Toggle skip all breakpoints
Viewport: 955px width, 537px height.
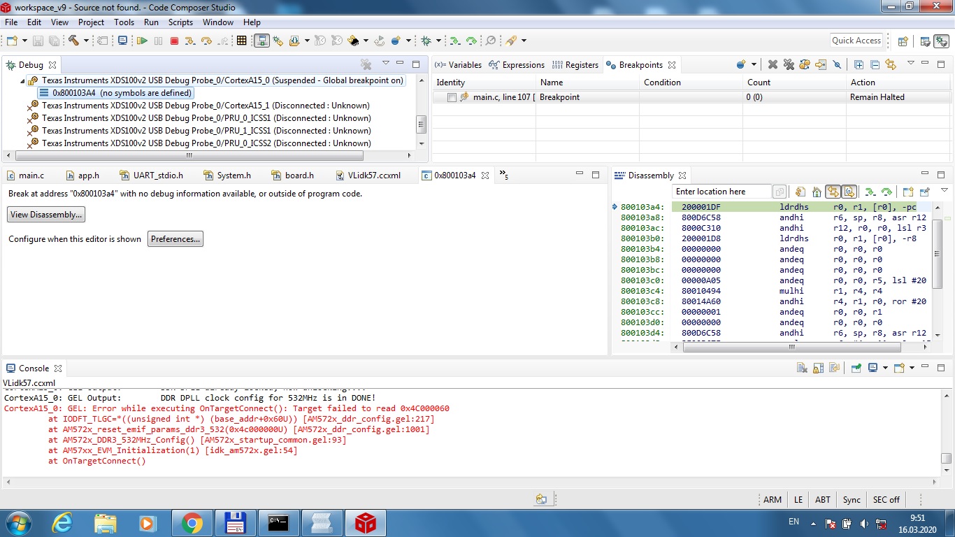(x=837, y=64)
